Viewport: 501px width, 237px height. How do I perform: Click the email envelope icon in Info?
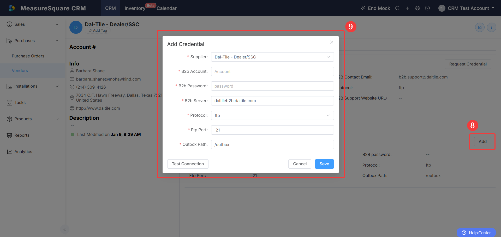[72, 79]
